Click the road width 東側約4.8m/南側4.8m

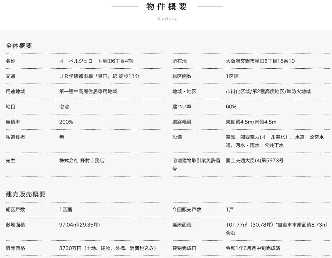251,122
